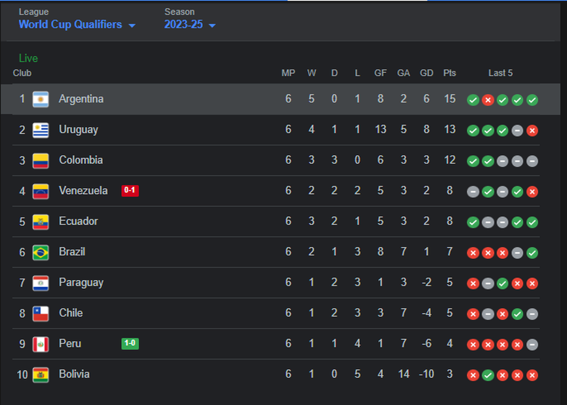Open the World Cup Qualifiers league dropdown
This screenshot has height=405, width=567.
[77, 25]
